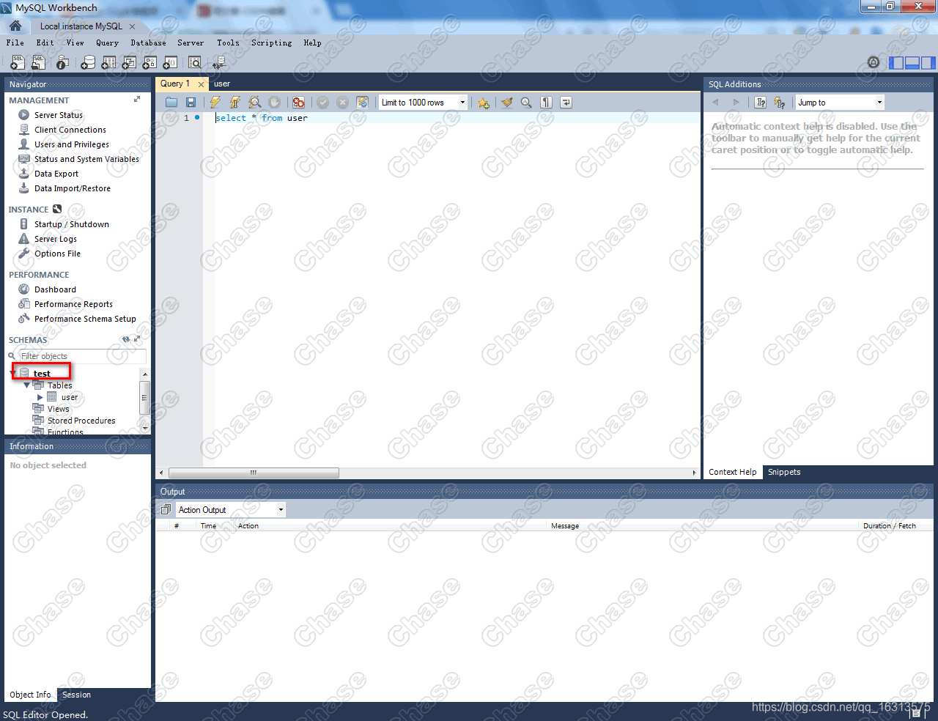Copy output icon beside Action Output
The image size is (938, 721).
tap(166, 510)
